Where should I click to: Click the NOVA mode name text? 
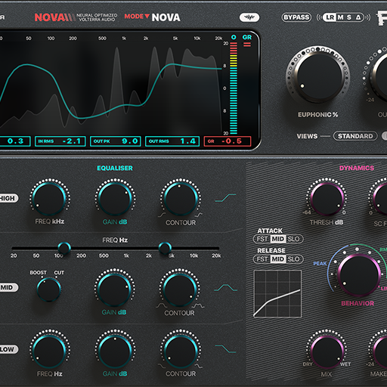tap(166, 17)
